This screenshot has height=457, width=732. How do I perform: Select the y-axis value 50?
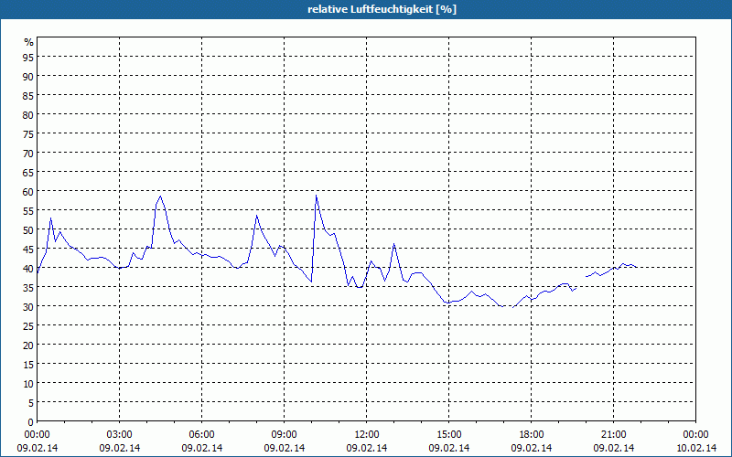pos(28,230)
